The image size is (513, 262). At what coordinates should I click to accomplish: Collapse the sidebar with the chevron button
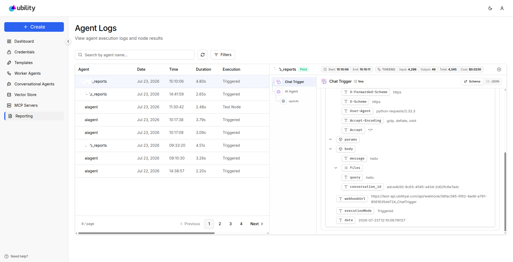click(x=68, y=41)
